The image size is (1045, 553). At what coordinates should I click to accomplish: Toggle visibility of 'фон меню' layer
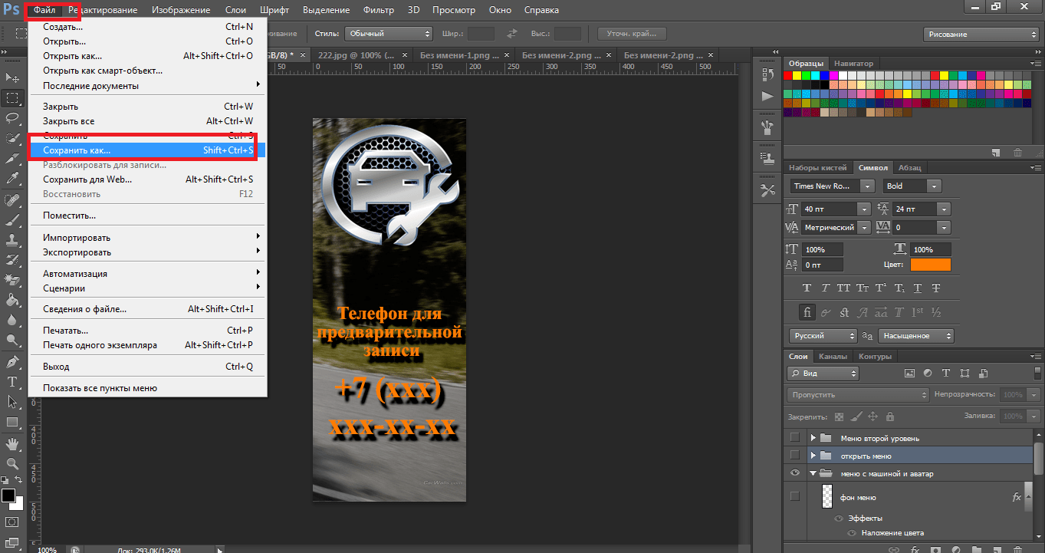tap(795, 497)
